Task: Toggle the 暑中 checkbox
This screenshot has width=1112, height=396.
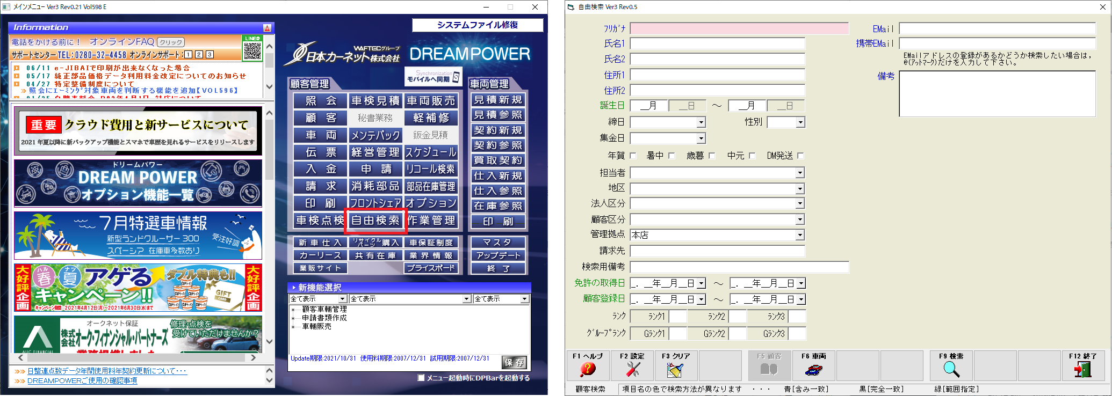Action: point(671,156)
